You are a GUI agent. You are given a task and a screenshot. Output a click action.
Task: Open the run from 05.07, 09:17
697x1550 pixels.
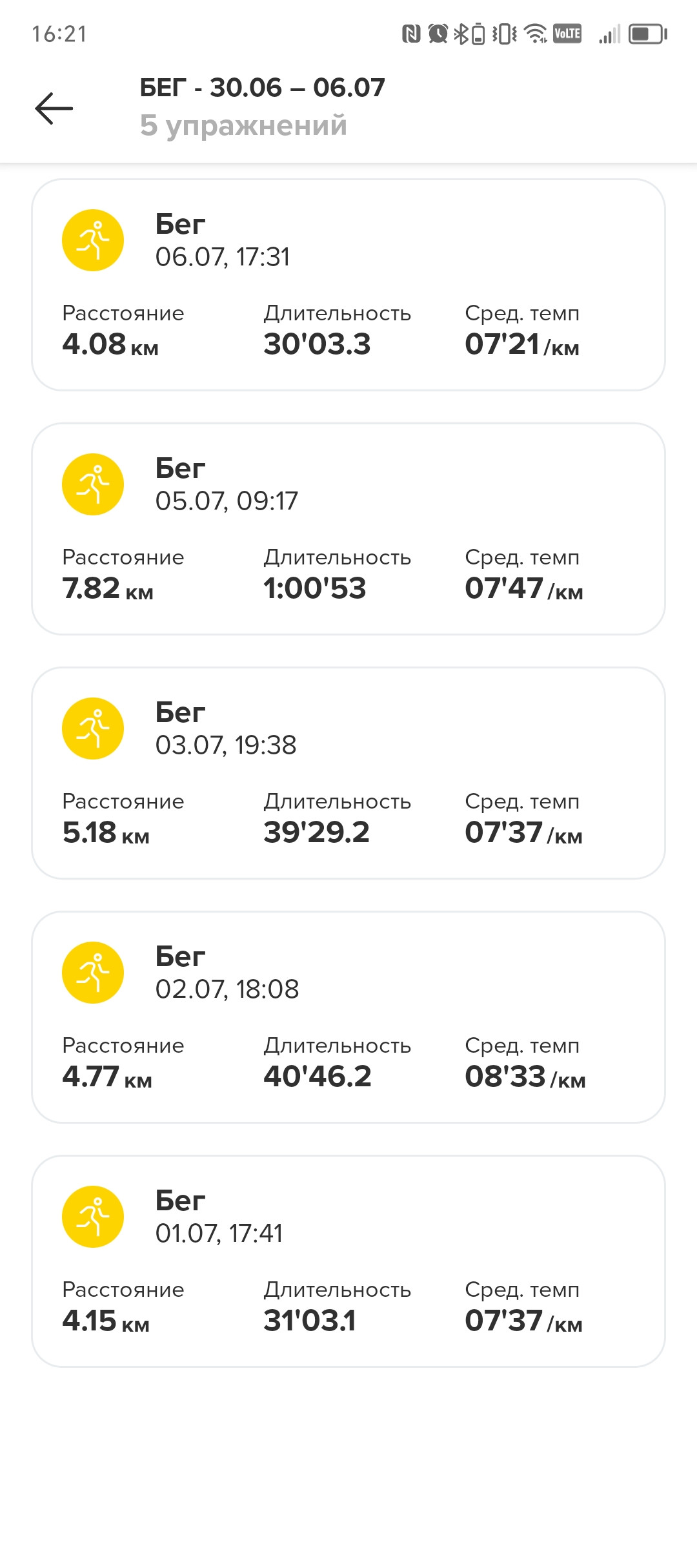point(348,529)
